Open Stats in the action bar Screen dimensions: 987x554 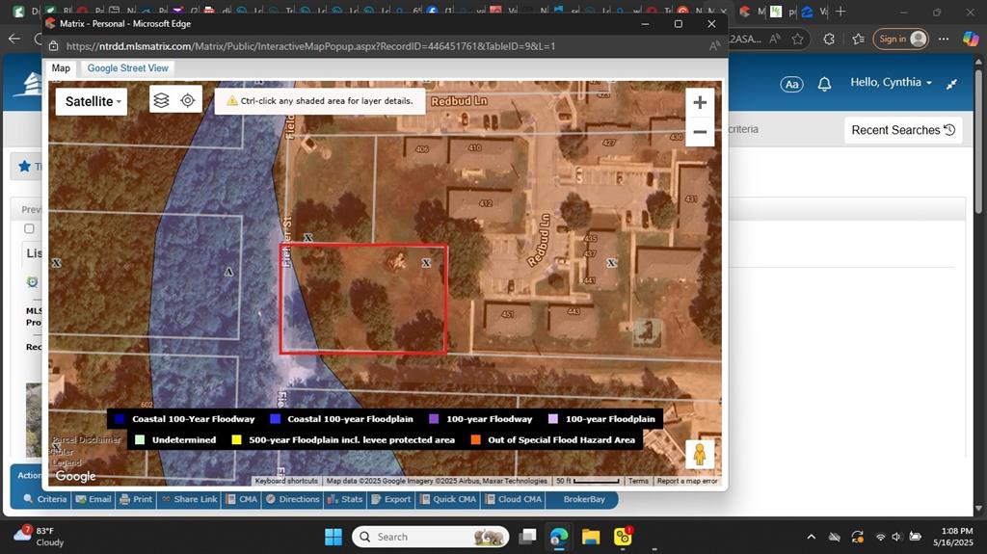(345, 499)
